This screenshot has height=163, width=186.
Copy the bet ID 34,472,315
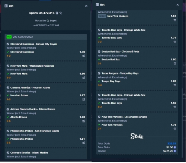(x=57, y=13)
